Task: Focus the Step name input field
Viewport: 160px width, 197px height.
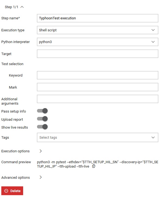Action: (97, 18)
